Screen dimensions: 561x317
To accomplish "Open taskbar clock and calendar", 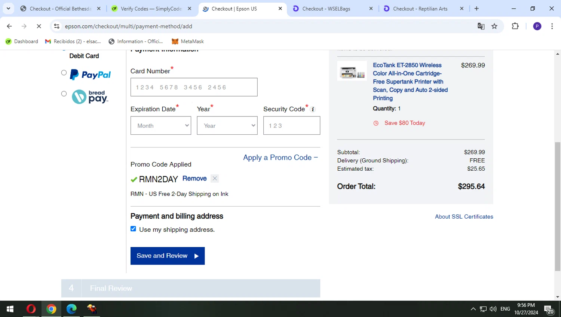I will pyautogui.click(x=526, y=309).
